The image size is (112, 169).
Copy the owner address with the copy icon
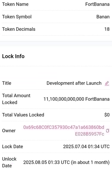tap(108, 131)
